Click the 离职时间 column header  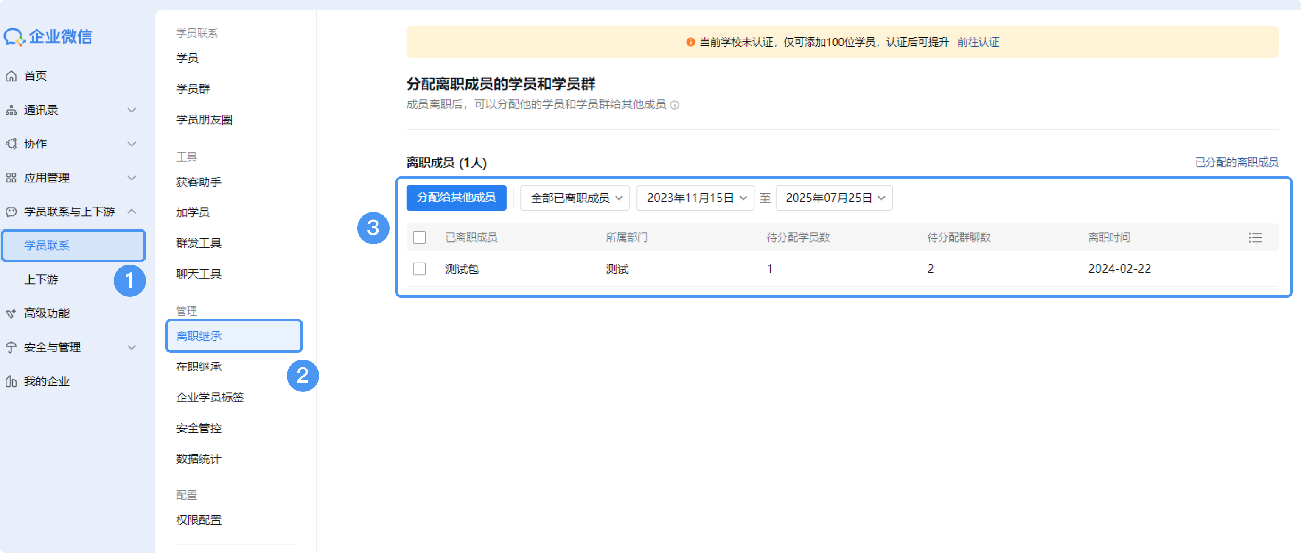[x=1109, y=237]
